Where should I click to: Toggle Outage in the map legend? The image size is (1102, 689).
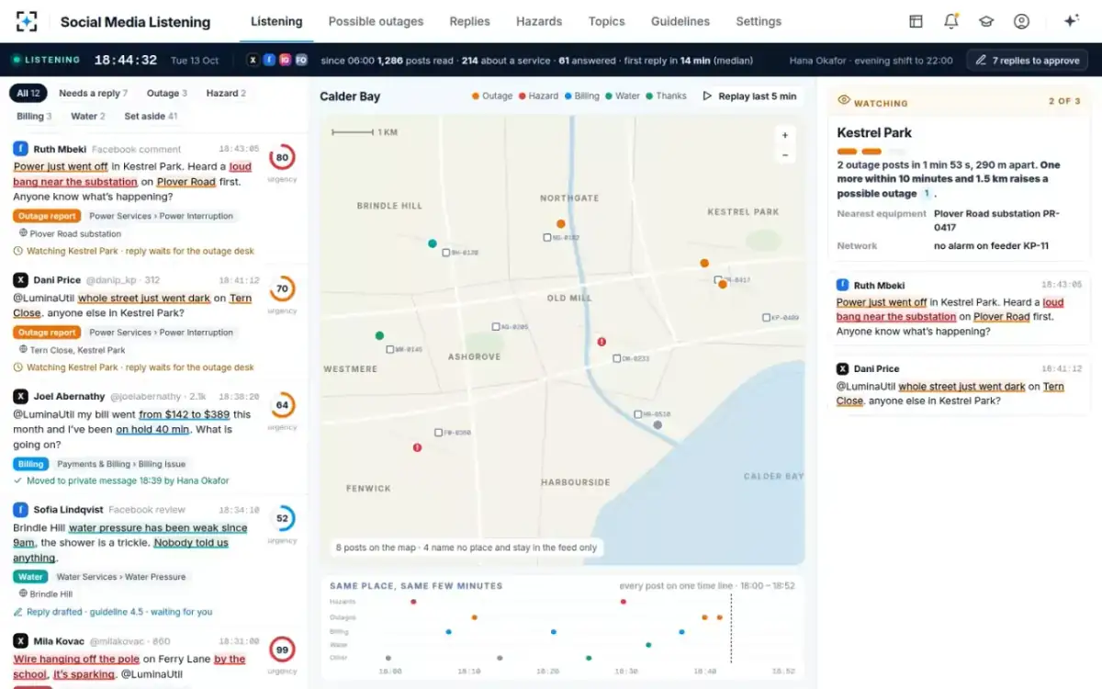492,96
